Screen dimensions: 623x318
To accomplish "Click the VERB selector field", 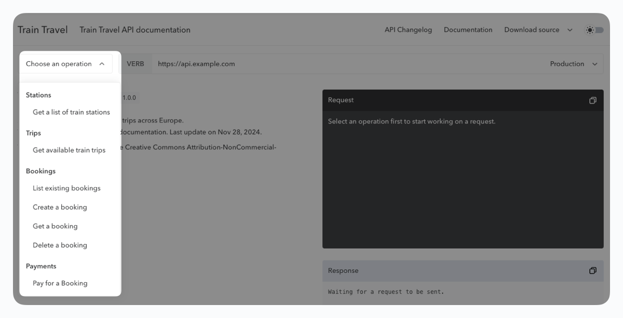I will 136,63.
